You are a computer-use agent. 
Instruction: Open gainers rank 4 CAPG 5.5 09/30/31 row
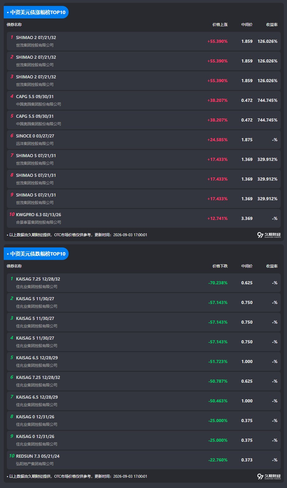(x=144, y=100)
